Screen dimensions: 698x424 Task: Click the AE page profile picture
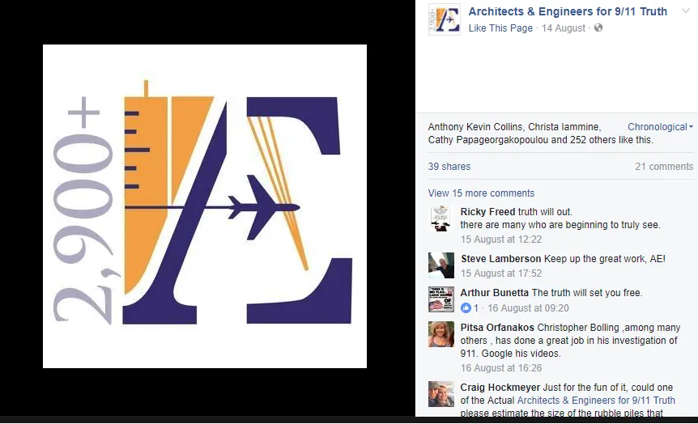(x=444, y=19)
